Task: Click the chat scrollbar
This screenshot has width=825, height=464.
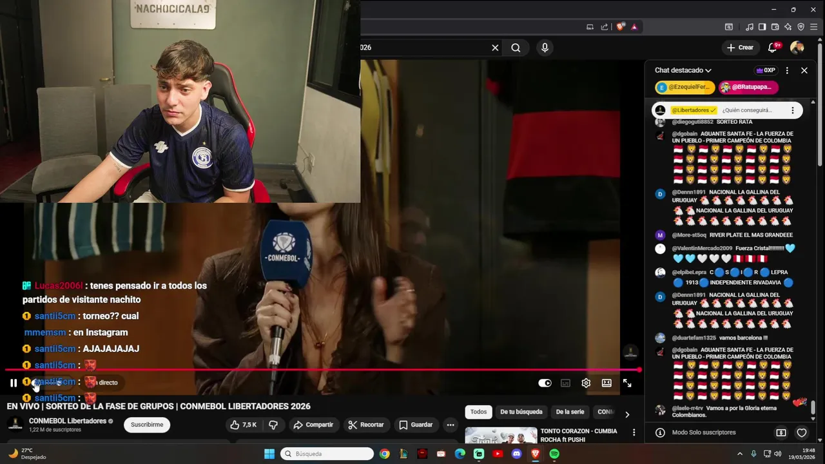Action: click(x=813, y=407)
